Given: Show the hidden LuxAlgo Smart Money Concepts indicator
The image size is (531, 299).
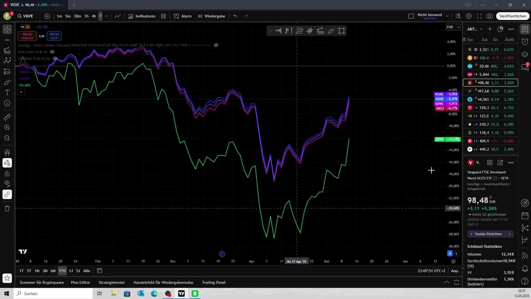Looking at the screenshot, I should click(216, 45).
